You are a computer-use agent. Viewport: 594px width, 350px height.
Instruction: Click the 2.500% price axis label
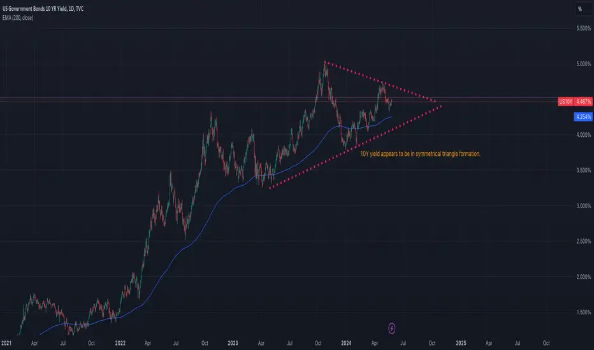[x=583, y=241]
